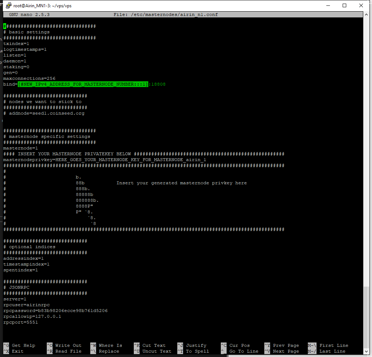The width and height of the screenshot is (372, 357).
Task: Click the '# optional indices' comment
Action: point(29,247)
